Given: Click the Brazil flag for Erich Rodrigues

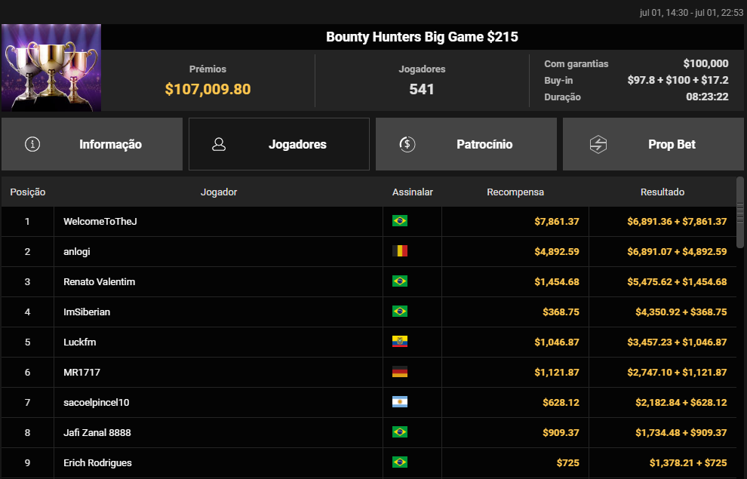Looking at the screenshot, I should (x=400, y=462).
